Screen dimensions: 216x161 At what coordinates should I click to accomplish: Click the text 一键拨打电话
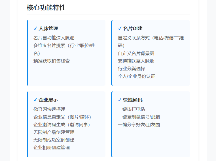click(132, 109)
